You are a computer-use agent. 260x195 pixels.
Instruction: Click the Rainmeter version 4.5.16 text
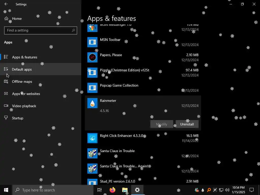(x=104, y=111)
